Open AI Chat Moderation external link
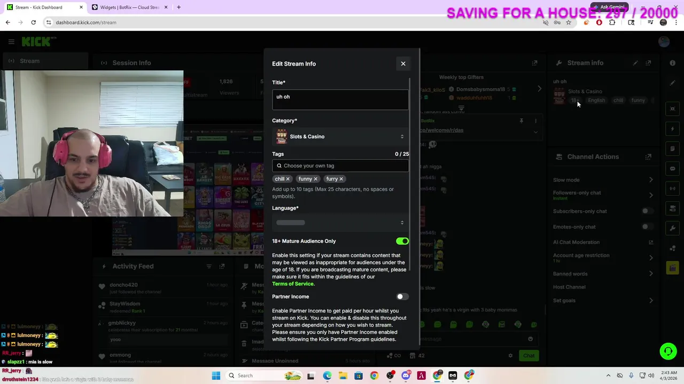 tap(651, 242)
